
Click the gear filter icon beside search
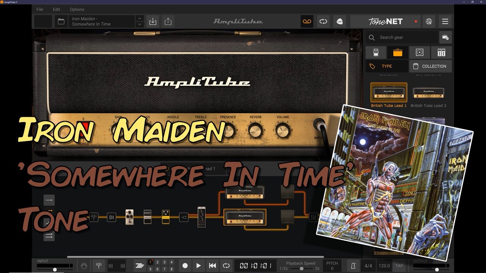(x=445, y=37)
